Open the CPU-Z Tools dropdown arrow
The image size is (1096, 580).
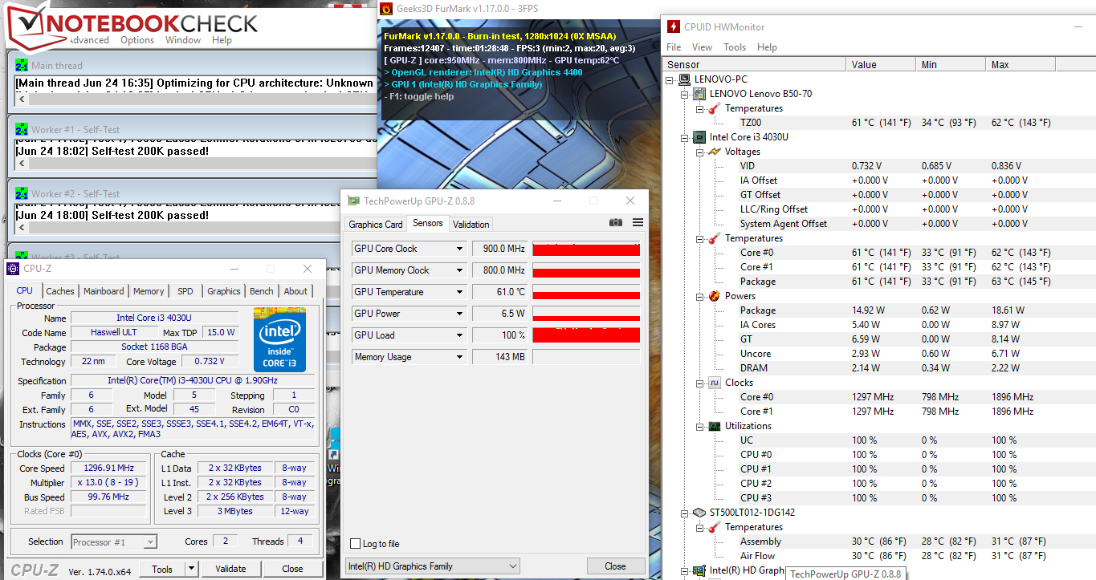point(191,569)
